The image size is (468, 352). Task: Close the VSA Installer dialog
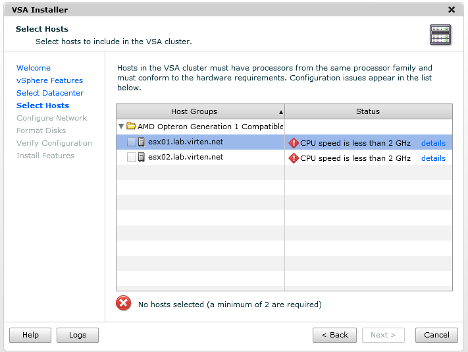(x=452, y=10)
